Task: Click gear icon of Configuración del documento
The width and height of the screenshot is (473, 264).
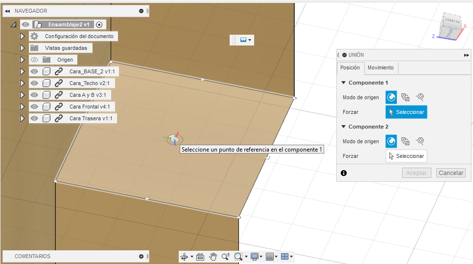Action: coord(34,36)
